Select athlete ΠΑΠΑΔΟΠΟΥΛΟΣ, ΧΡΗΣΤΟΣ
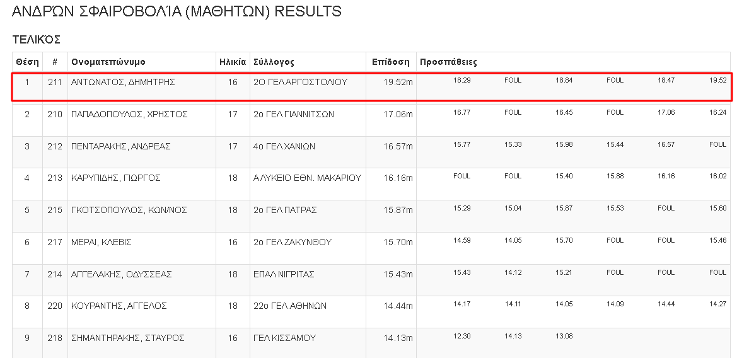 tap(129, 114)
